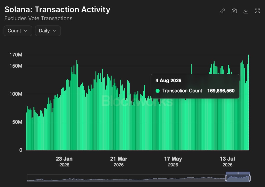Click the left handle of the range slider

226,178
